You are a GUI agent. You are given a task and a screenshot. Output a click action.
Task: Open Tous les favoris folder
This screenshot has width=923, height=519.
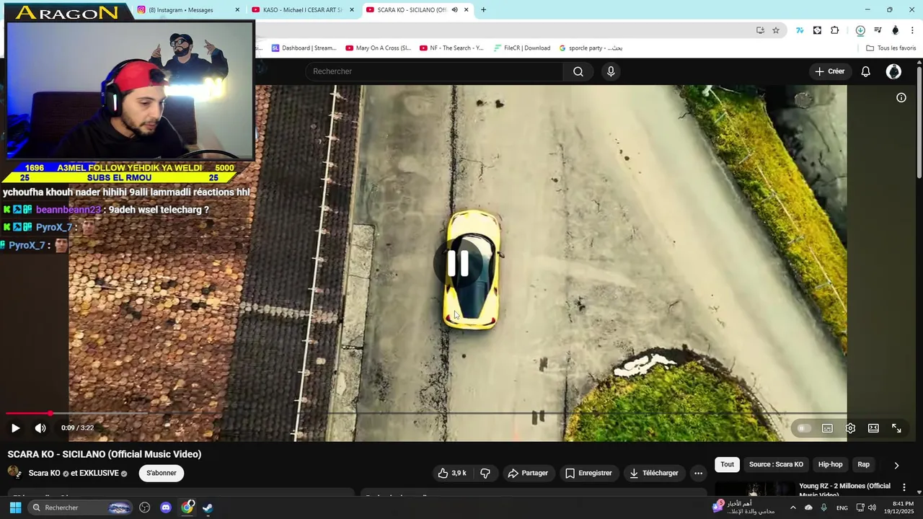891,48
